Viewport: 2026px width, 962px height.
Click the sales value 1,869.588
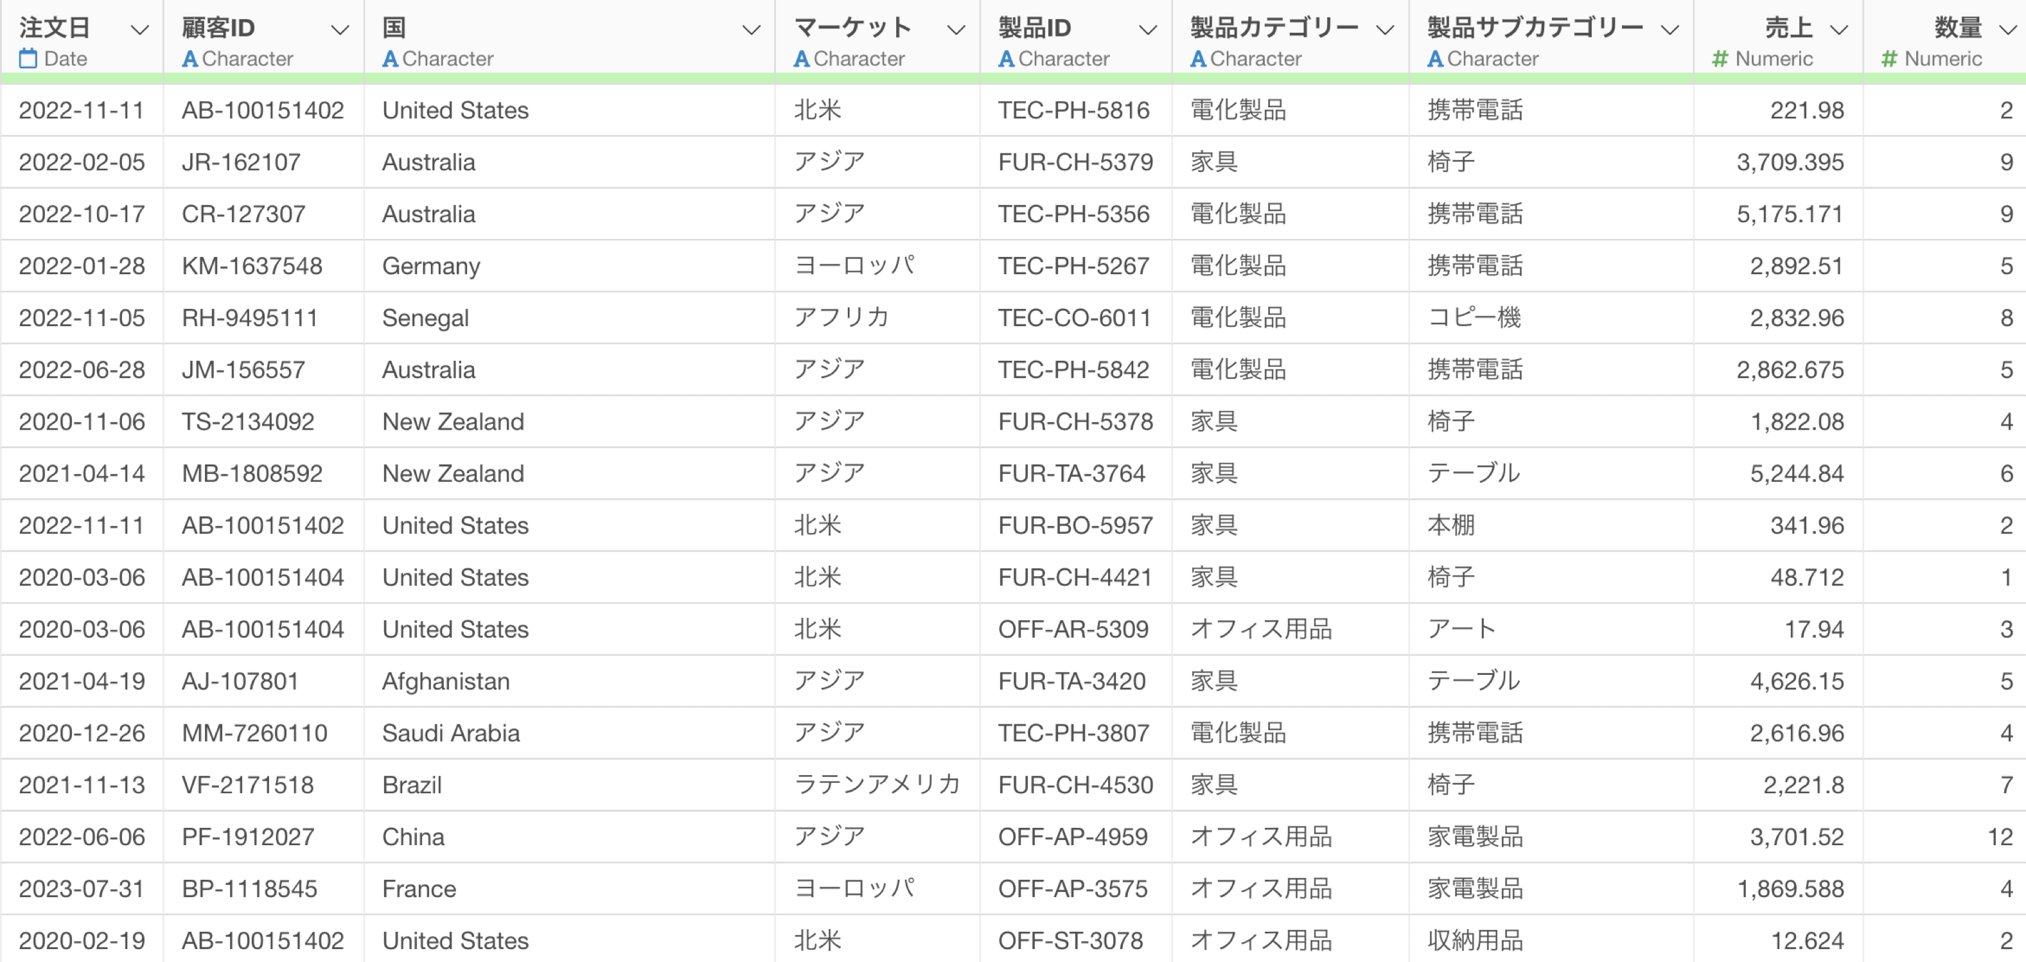[x=1790, y=889]
